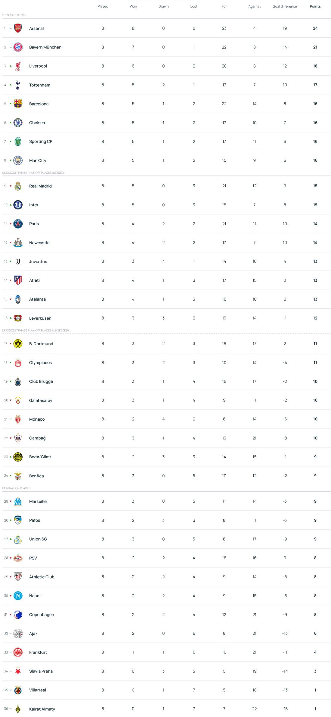Click the Napoli club crest
This screenshot has width=331, height=717.
click(18, 596)
